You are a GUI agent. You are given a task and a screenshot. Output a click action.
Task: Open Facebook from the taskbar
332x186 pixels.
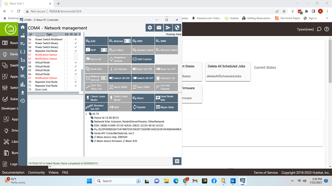point(214,181)
